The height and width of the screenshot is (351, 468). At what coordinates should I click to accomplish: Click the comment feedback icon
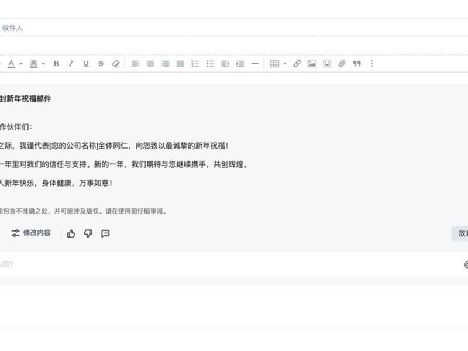(x=105, y=233)
